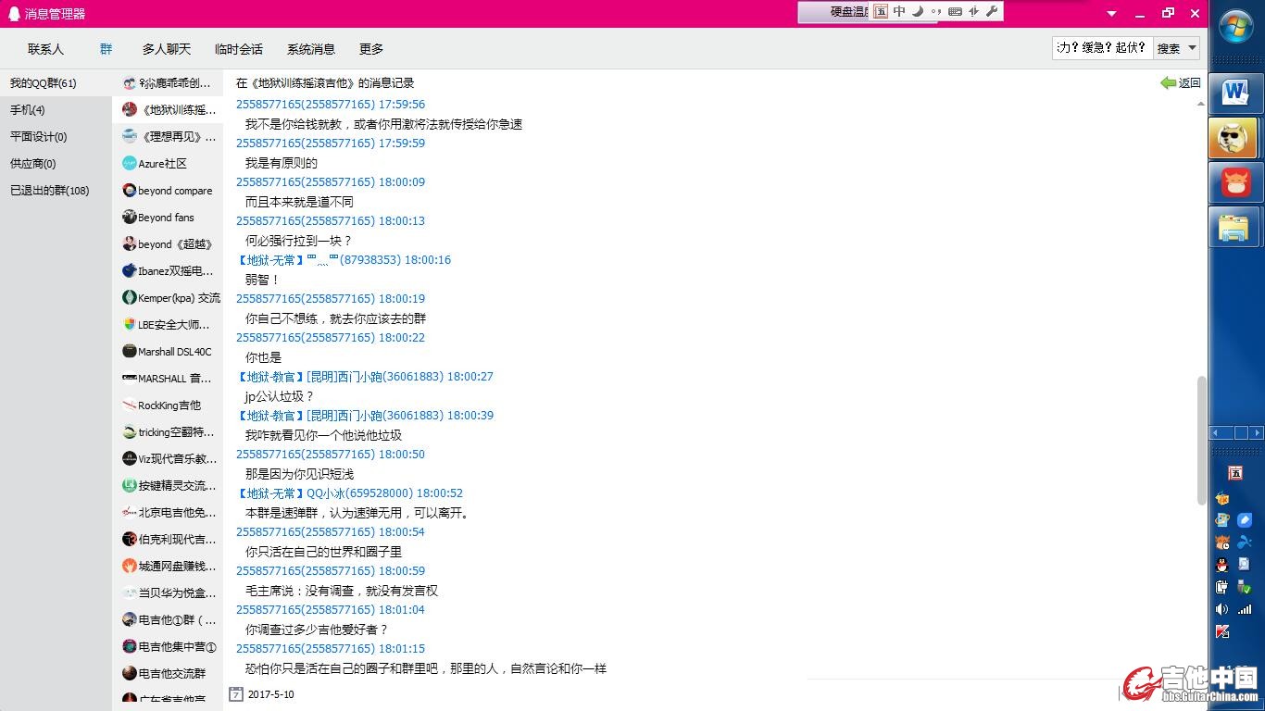The height and width of the screenshot is (711, 1265).
Task: Open Beyond fans group avatar
Action: [130, 218]
